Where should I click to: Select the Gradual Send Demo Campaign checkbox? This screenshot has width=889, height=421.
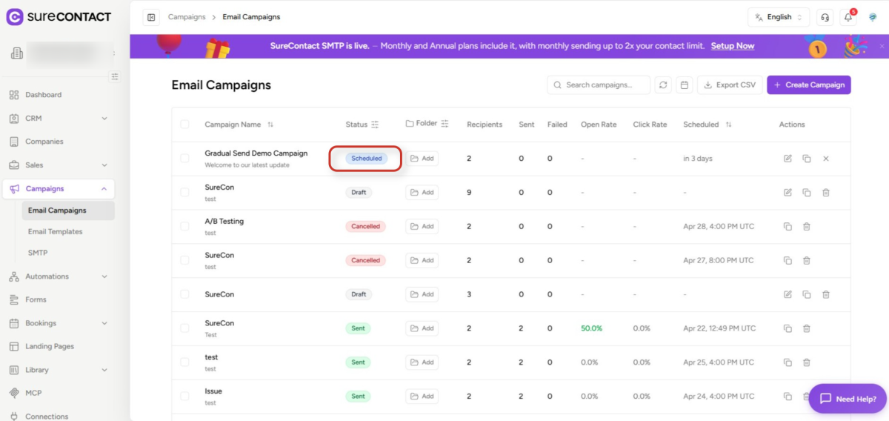coord(184,159)
